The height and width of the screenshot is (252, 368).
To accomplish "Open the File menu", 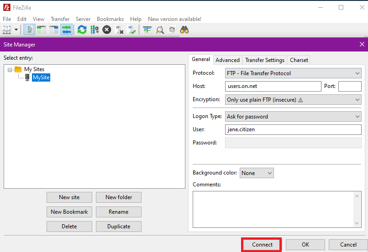I will pos(7,19).
